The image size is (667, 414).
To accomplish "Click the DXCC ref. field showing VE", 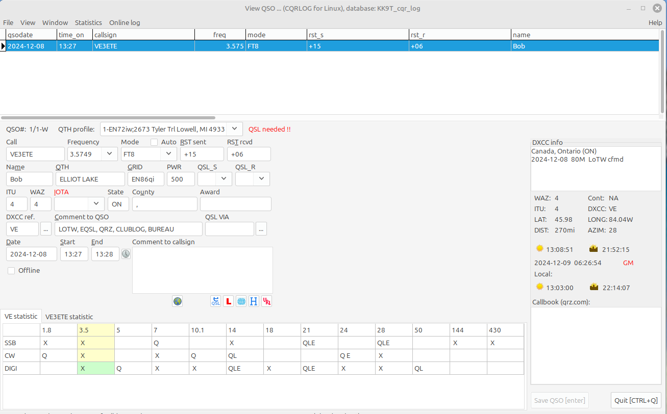I will point(22,229).
